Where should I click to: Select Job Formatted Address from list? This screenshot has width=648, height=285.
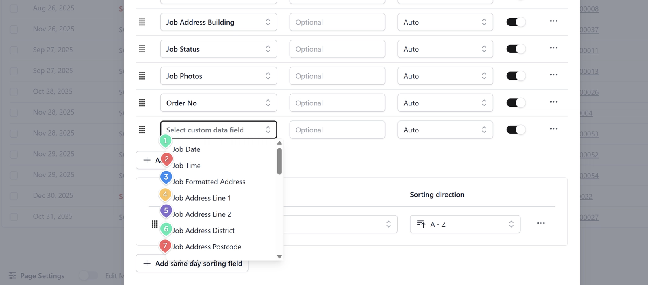coord(209,182)
